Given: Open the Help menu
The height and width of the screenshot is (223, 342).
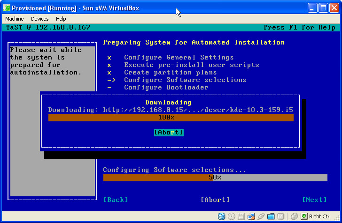Looking at the screenshot, I should 61,19.
